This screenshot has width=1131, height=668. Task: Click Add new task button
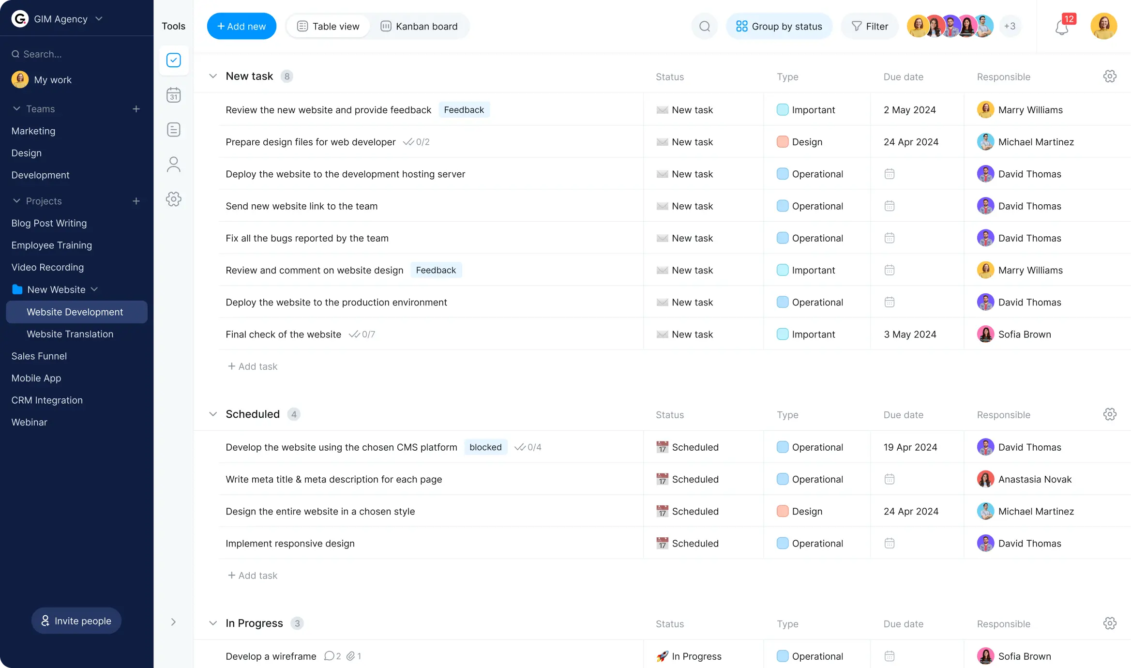pyautogui.click(x=241, y=26)
